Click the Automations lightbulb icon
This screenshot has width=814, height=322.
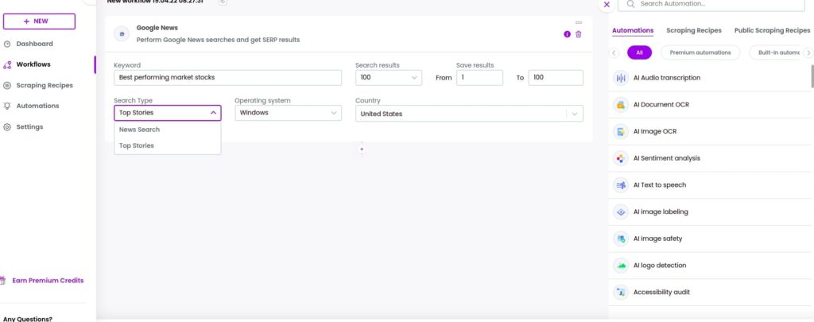click(7, 106)
